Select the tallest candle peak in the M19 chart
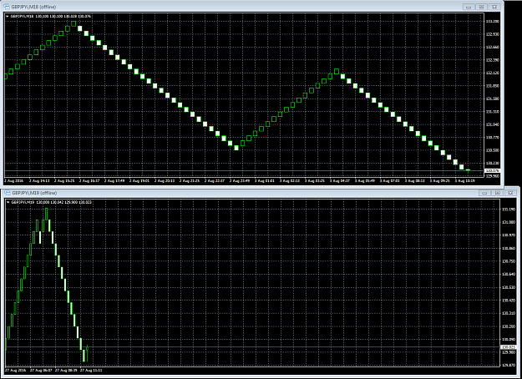 (46, 214)
